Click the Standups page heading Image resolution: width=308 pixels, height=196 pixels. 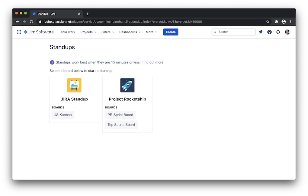[62, 47]
